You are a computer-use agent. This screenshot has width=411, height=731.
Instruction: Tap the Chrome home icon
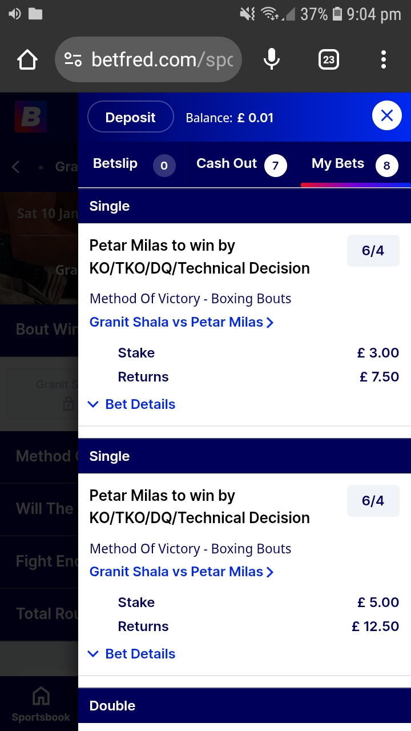click(x=27, y=59)
